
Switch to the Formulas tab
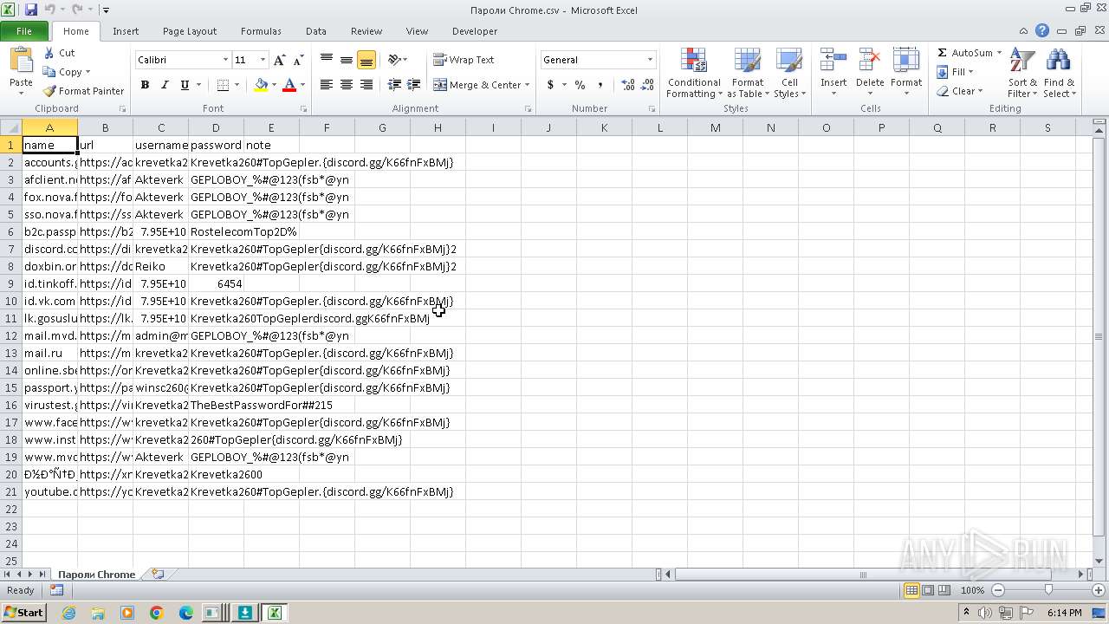[x=261, y=31]
